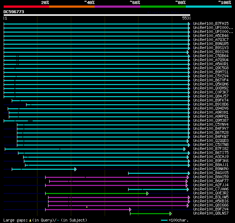Click the UniRef100_C5YZV4 label

[x=211, y=76]
